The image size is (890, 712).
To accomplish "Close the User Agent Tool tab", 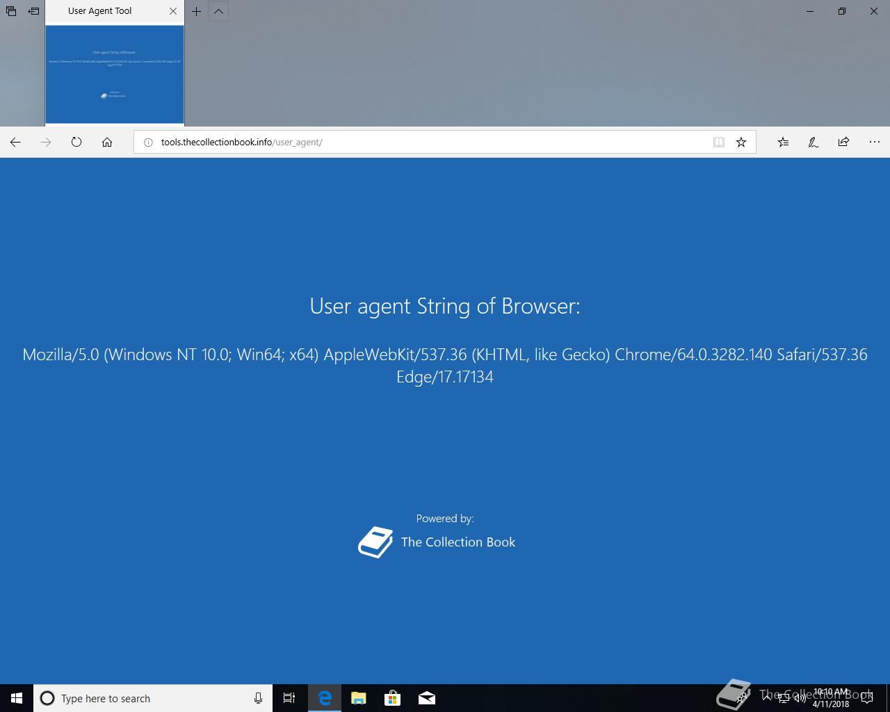I will (173, 11).
